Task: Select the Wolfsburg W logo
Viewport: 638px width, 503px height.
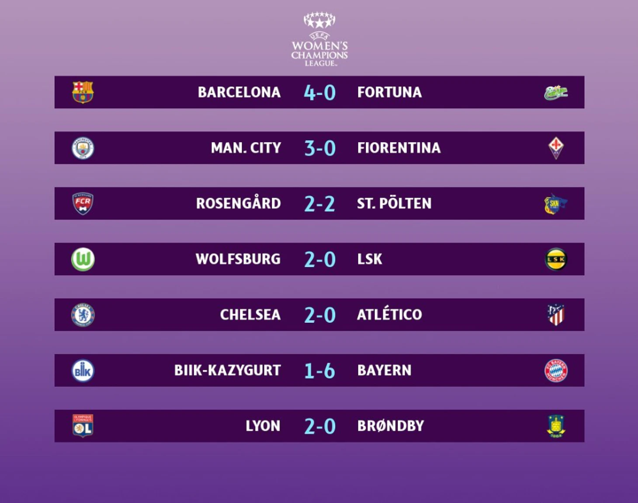Action: (x=83, y=259)
